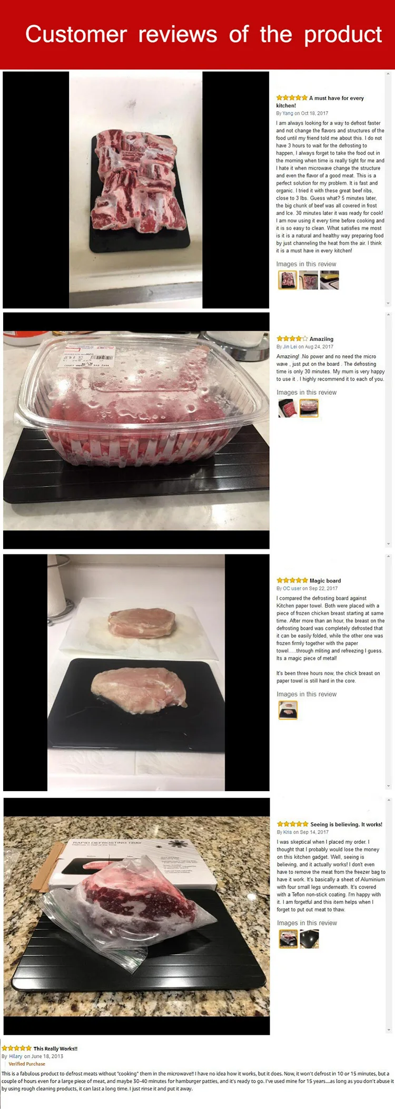Open first thumbnail in Jin Lei's review

(288, 408)
